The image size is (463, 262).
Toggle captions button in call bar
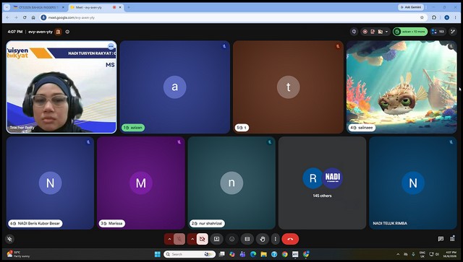click(247, 239)
